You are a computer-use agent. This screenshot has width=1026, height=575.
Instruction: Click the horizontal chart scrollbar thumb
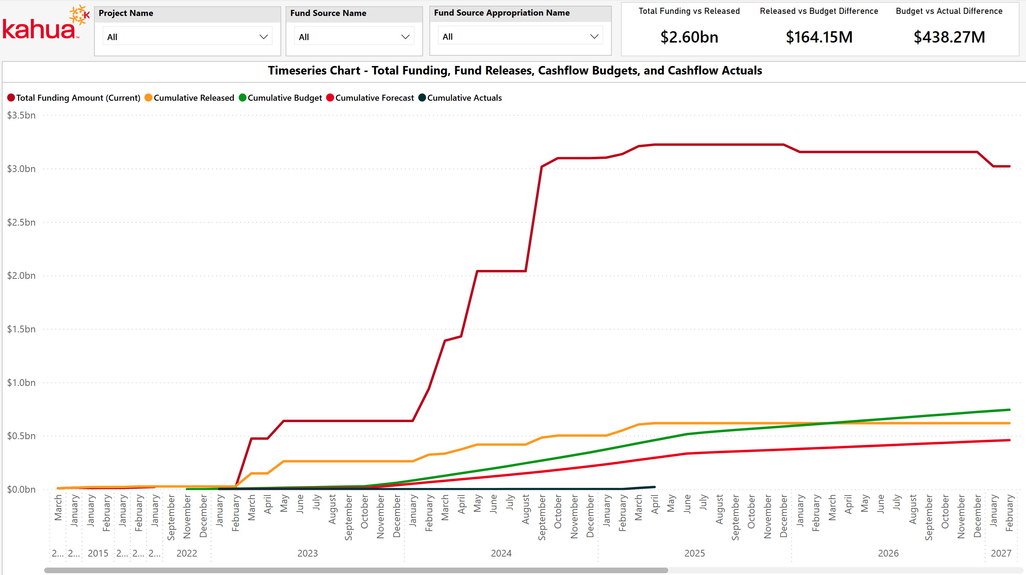(356, 570)
